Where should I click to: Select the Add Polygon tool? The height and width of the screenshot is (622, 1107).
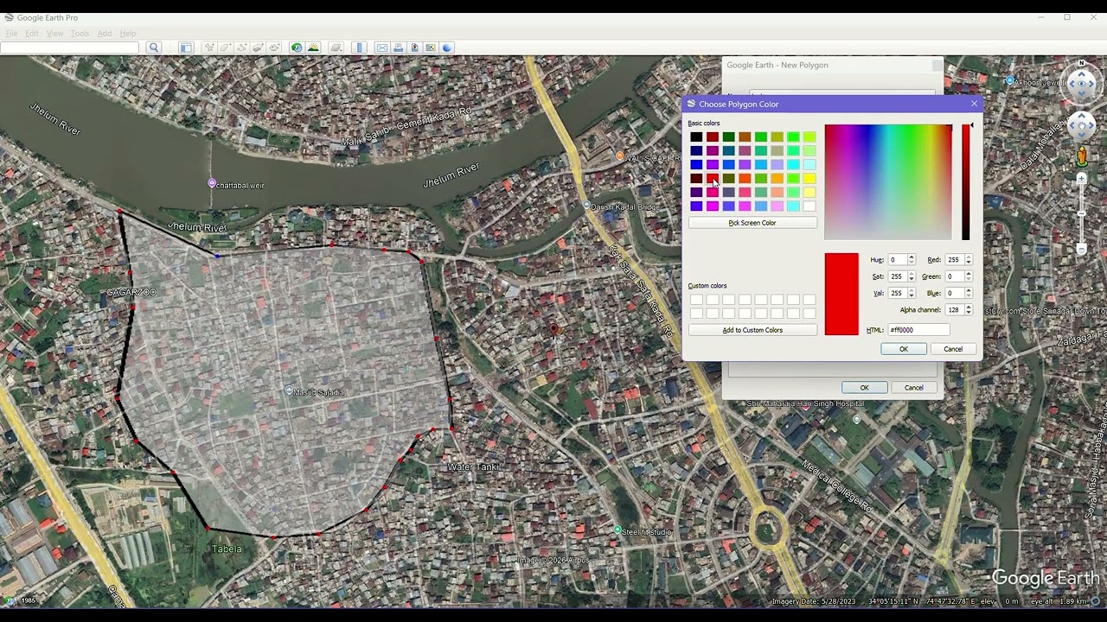226,48
